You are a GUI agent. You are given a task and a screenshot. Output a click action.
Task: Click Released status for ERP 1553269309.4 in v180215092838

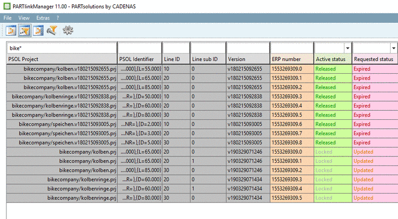333,106
